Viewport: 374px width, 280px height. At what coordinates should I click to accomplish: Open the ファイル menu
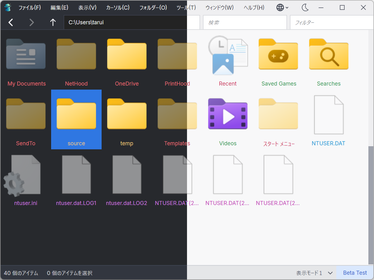point(30,7)
